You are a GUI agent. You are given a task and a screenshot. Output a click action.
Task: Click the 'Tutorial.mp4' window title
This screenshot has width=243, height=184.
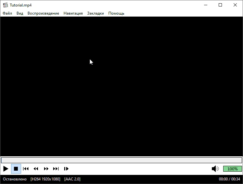pyautogui.click(x=21, y=5)
